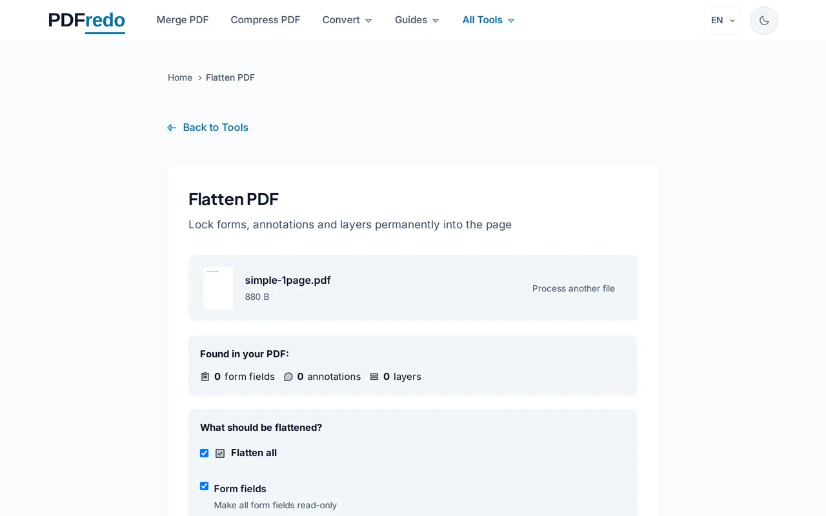Click Back to Tools
The height and width of the screenshot is (516, 826).
[216, 127]
